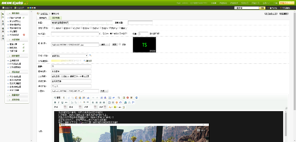Check the 头条[h] attribute checkbox

tap(53, 28)
